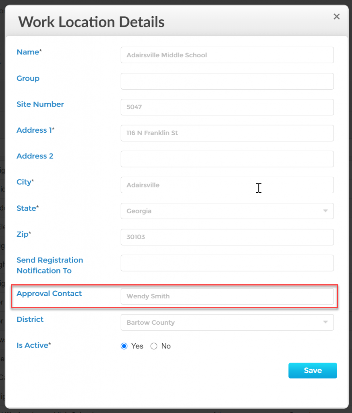Click the 'Is Active' label text
Image resolution: width=352 pixels, height=413 pixels.
(33, 345)
